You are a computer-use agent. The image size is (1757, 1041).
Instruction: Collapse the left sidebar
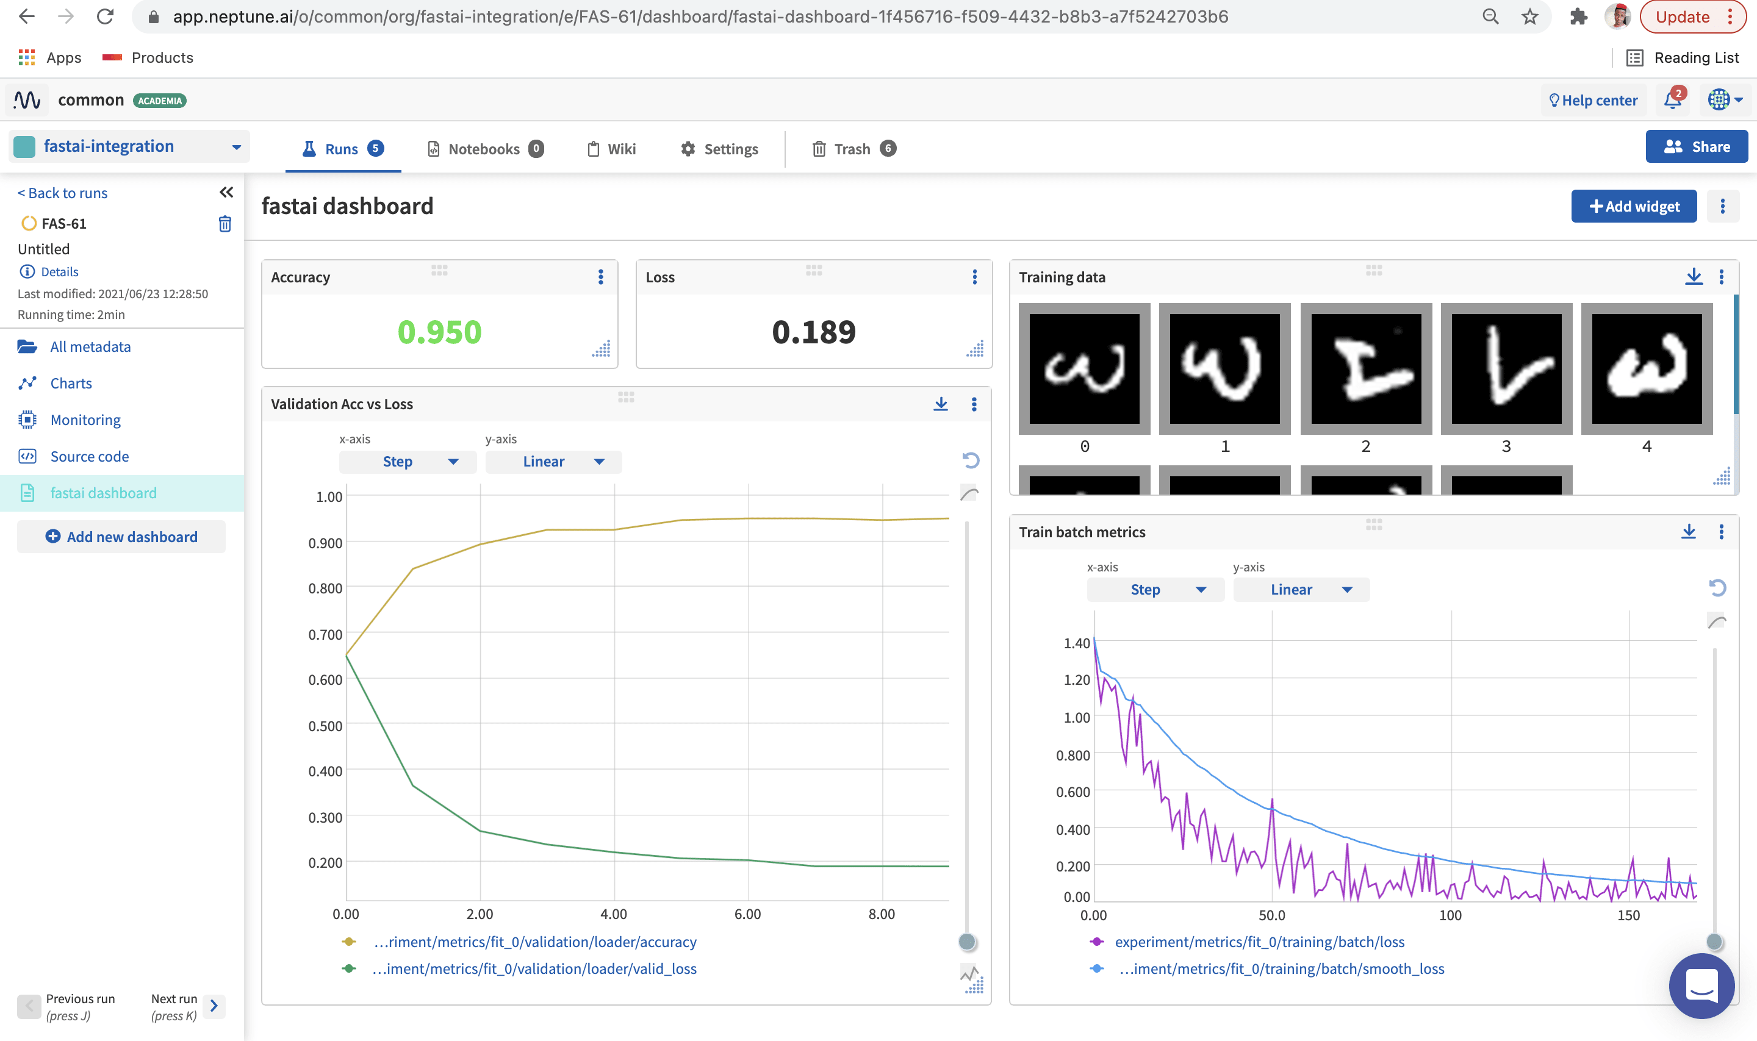coord(226,192)
